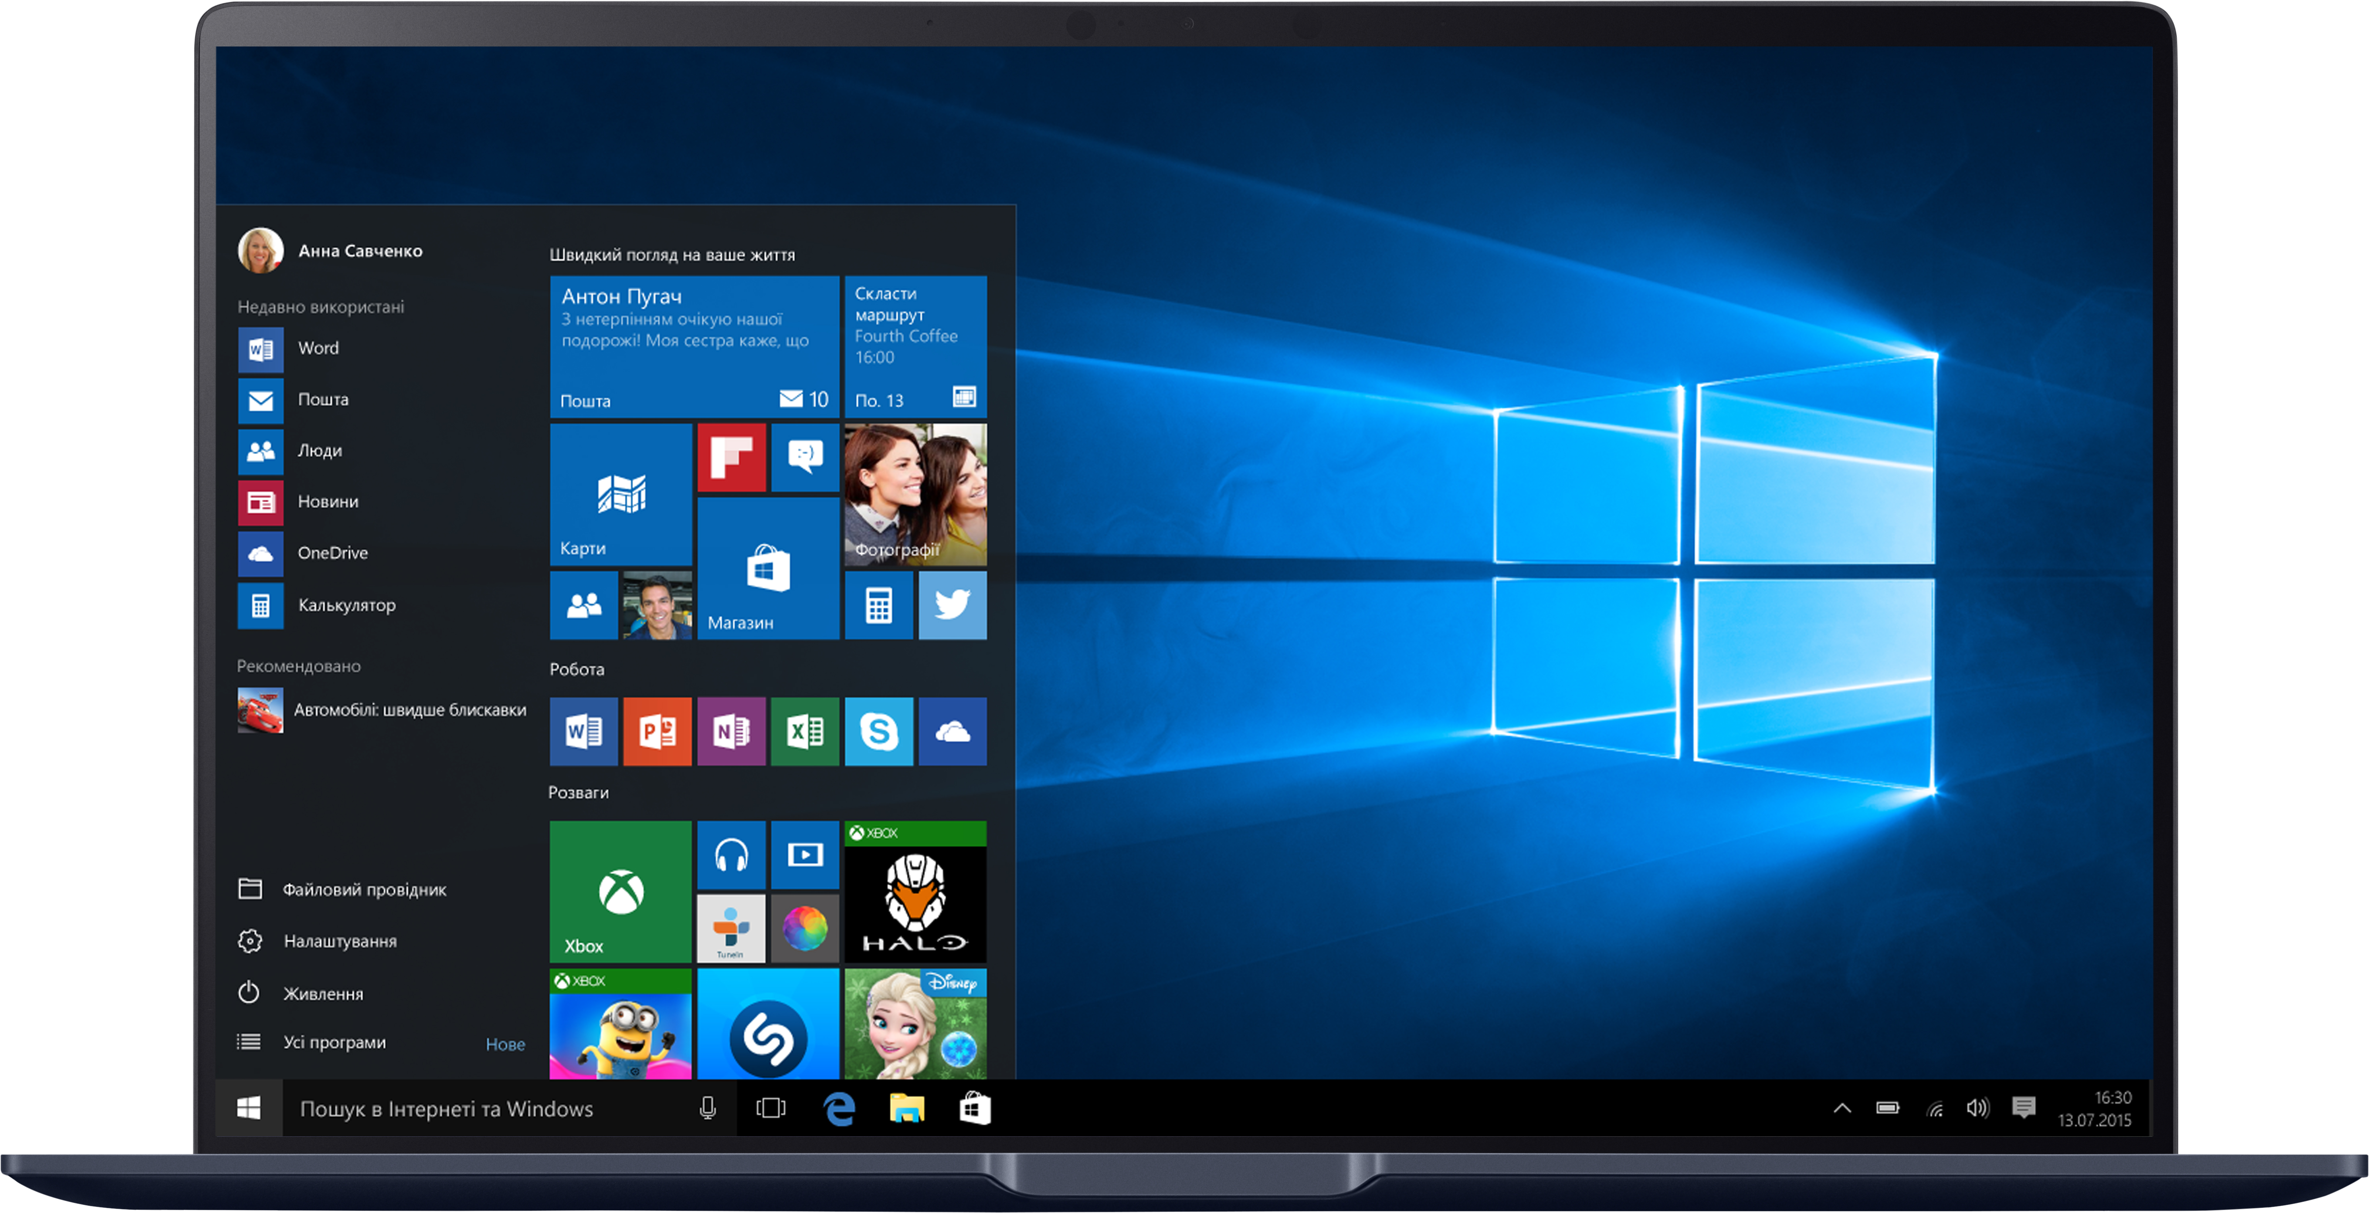This screenshot has width=2369, height=1213.
Task: Open the Skype tile
Action: [x=878, y=732]
